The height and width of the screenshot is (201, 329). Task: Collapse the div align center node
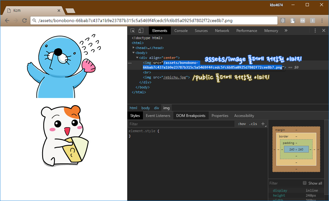137,57
